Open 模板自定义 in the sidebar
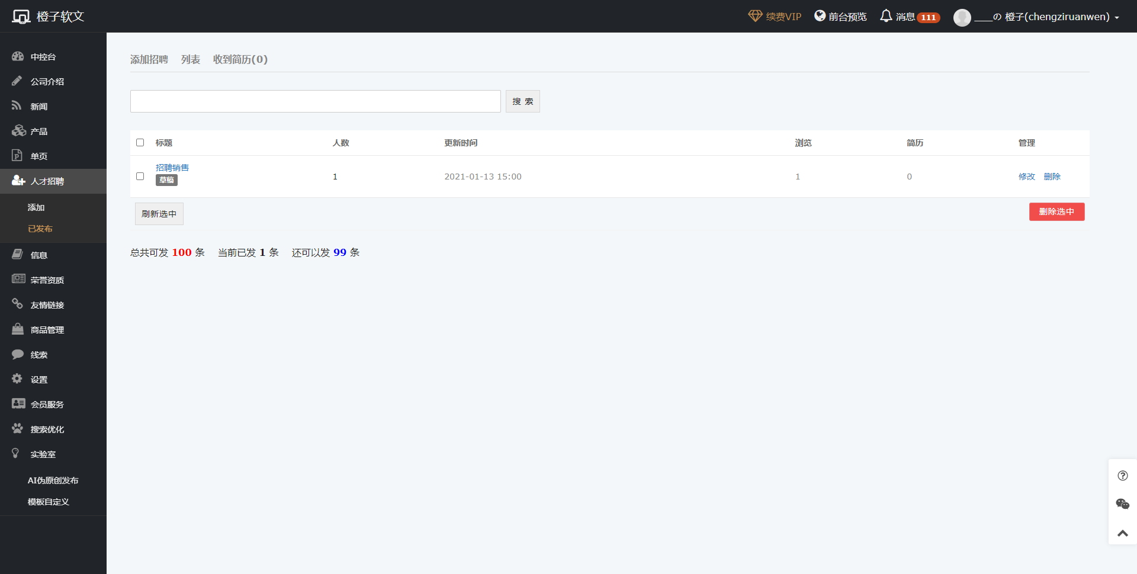 [49, 502]
